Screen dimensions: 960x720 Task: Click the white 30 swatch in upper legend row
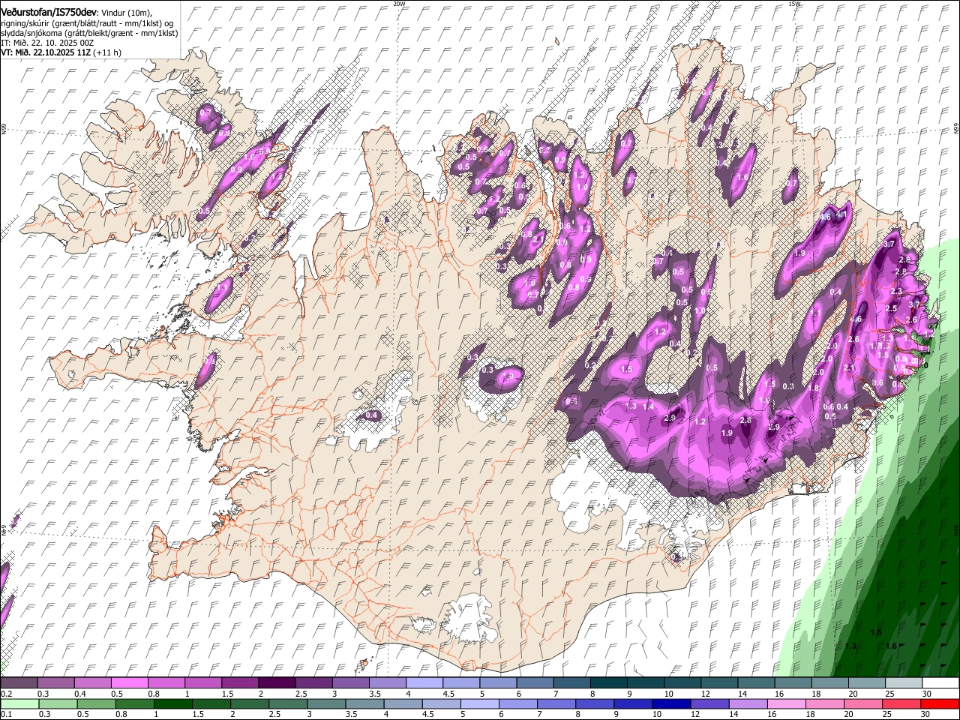point(940,682)
